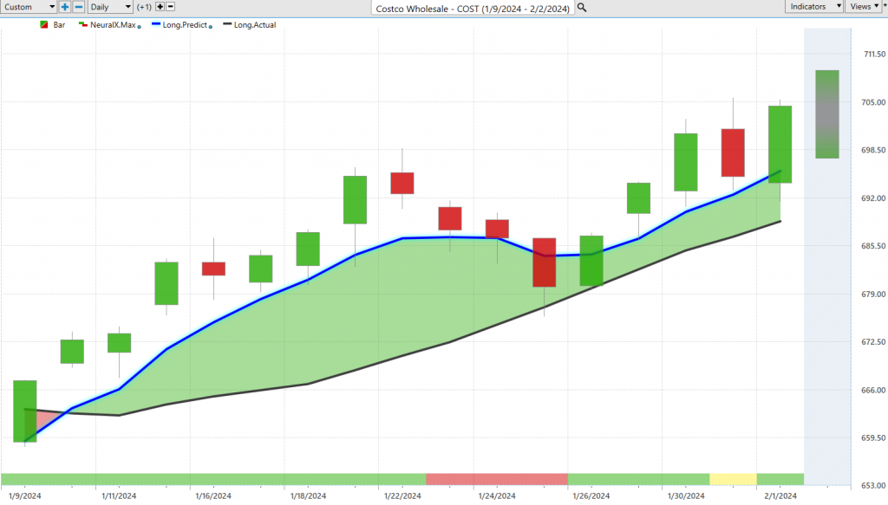Click the dot beside Long.Predict
888x505 pixels.
point(211,27)
